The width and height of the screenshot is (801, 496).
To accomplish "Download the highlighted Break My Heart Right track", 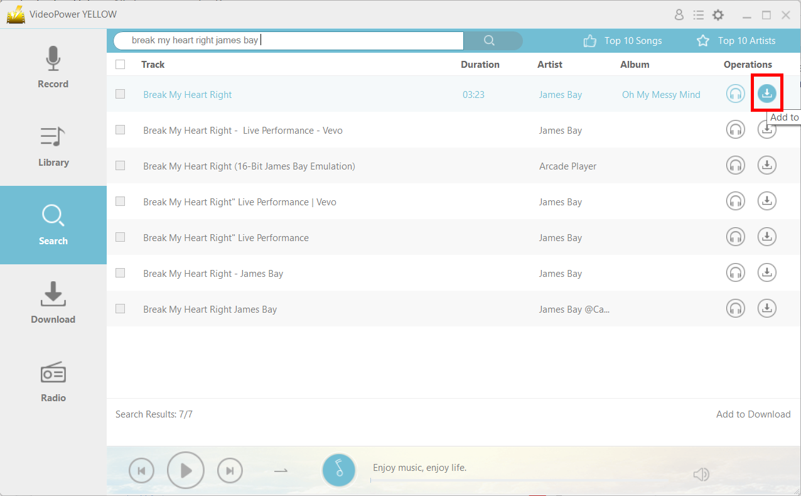I will 766,93.
